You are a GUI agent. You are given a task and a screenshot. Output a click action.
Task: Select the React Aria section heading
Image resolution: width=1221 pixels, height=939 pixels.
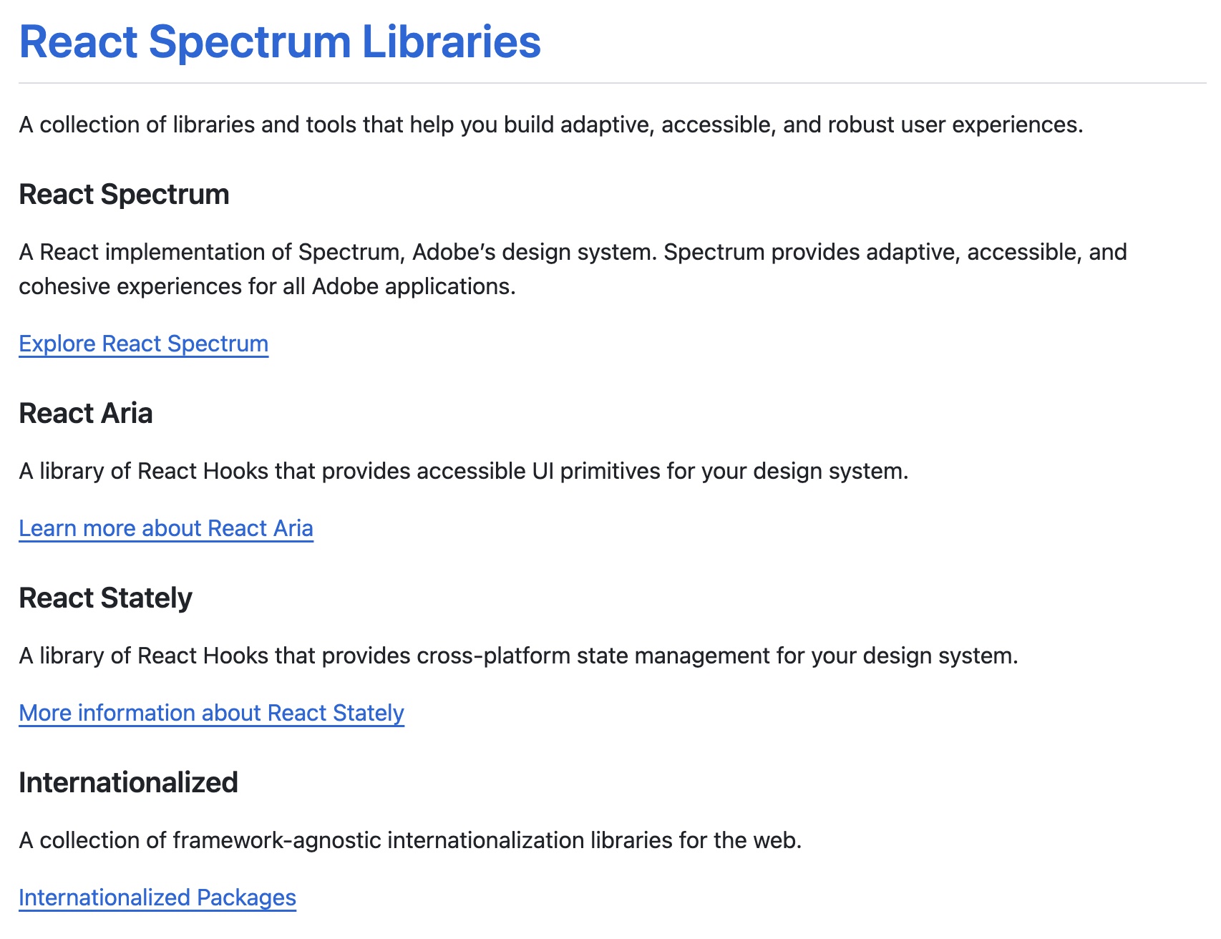tap(86, 414)
